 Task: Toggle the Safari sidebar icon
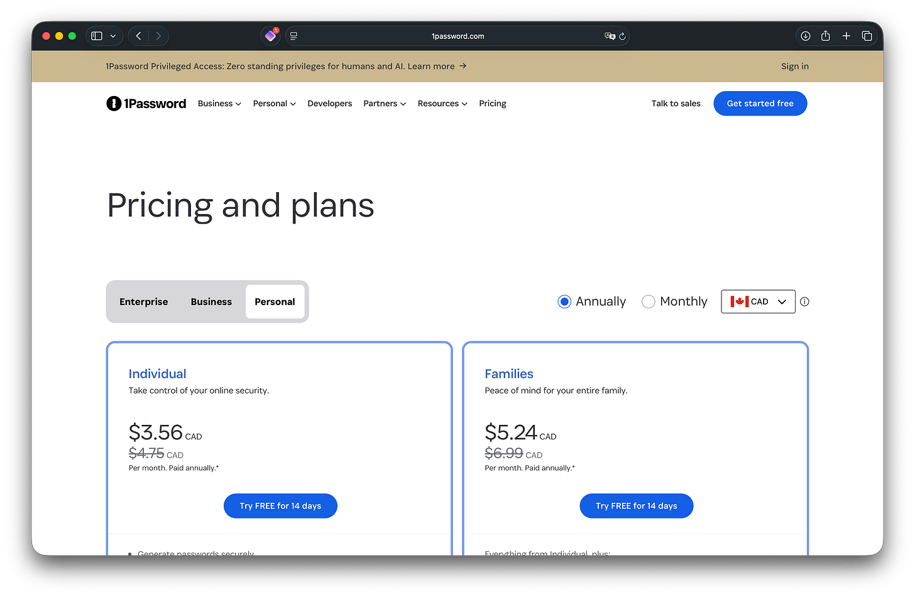(97, 36)
